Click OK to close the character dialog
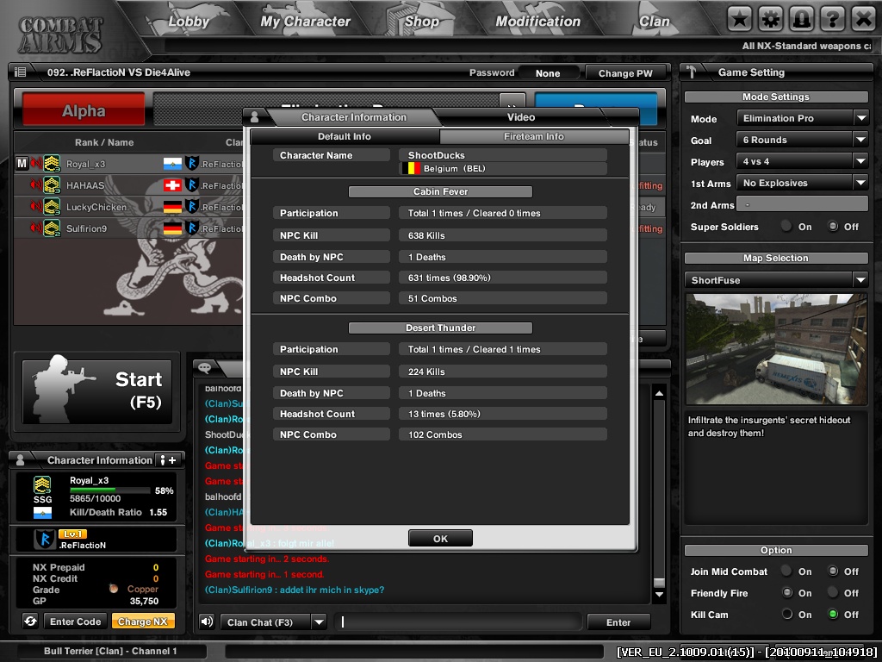The image size is (882, 662). coord(440,539)
